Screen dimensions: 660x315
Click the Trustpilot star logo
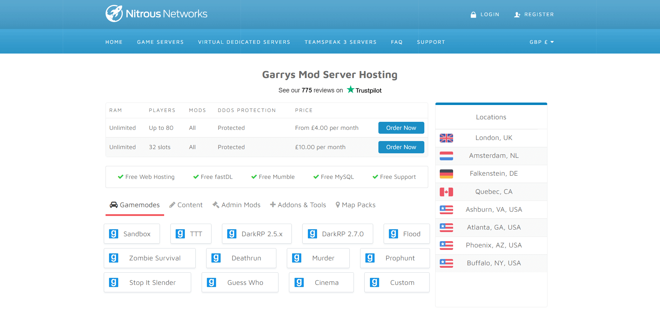(350, 90)
